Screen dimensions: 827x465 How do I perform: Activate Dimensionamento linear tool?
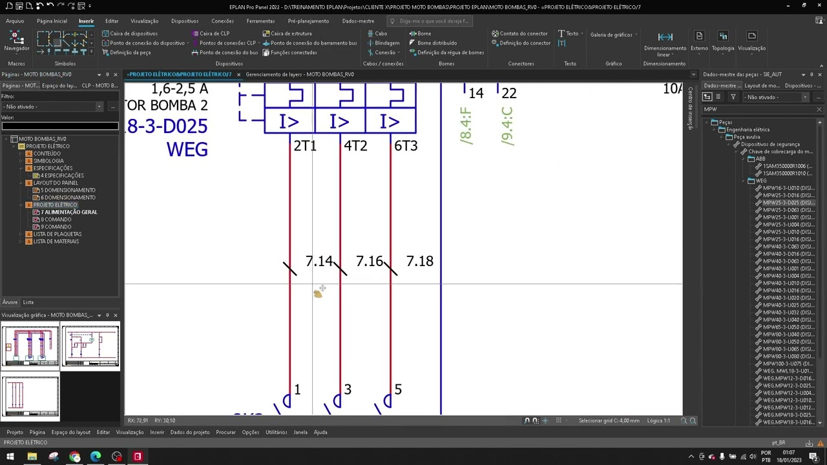[665, 43]
